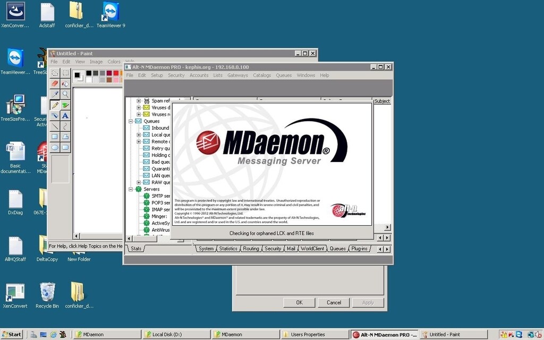This screenshot has width=544, height=340.
Task: Select the Pencil tool in Paint
Action: [55, 105]
